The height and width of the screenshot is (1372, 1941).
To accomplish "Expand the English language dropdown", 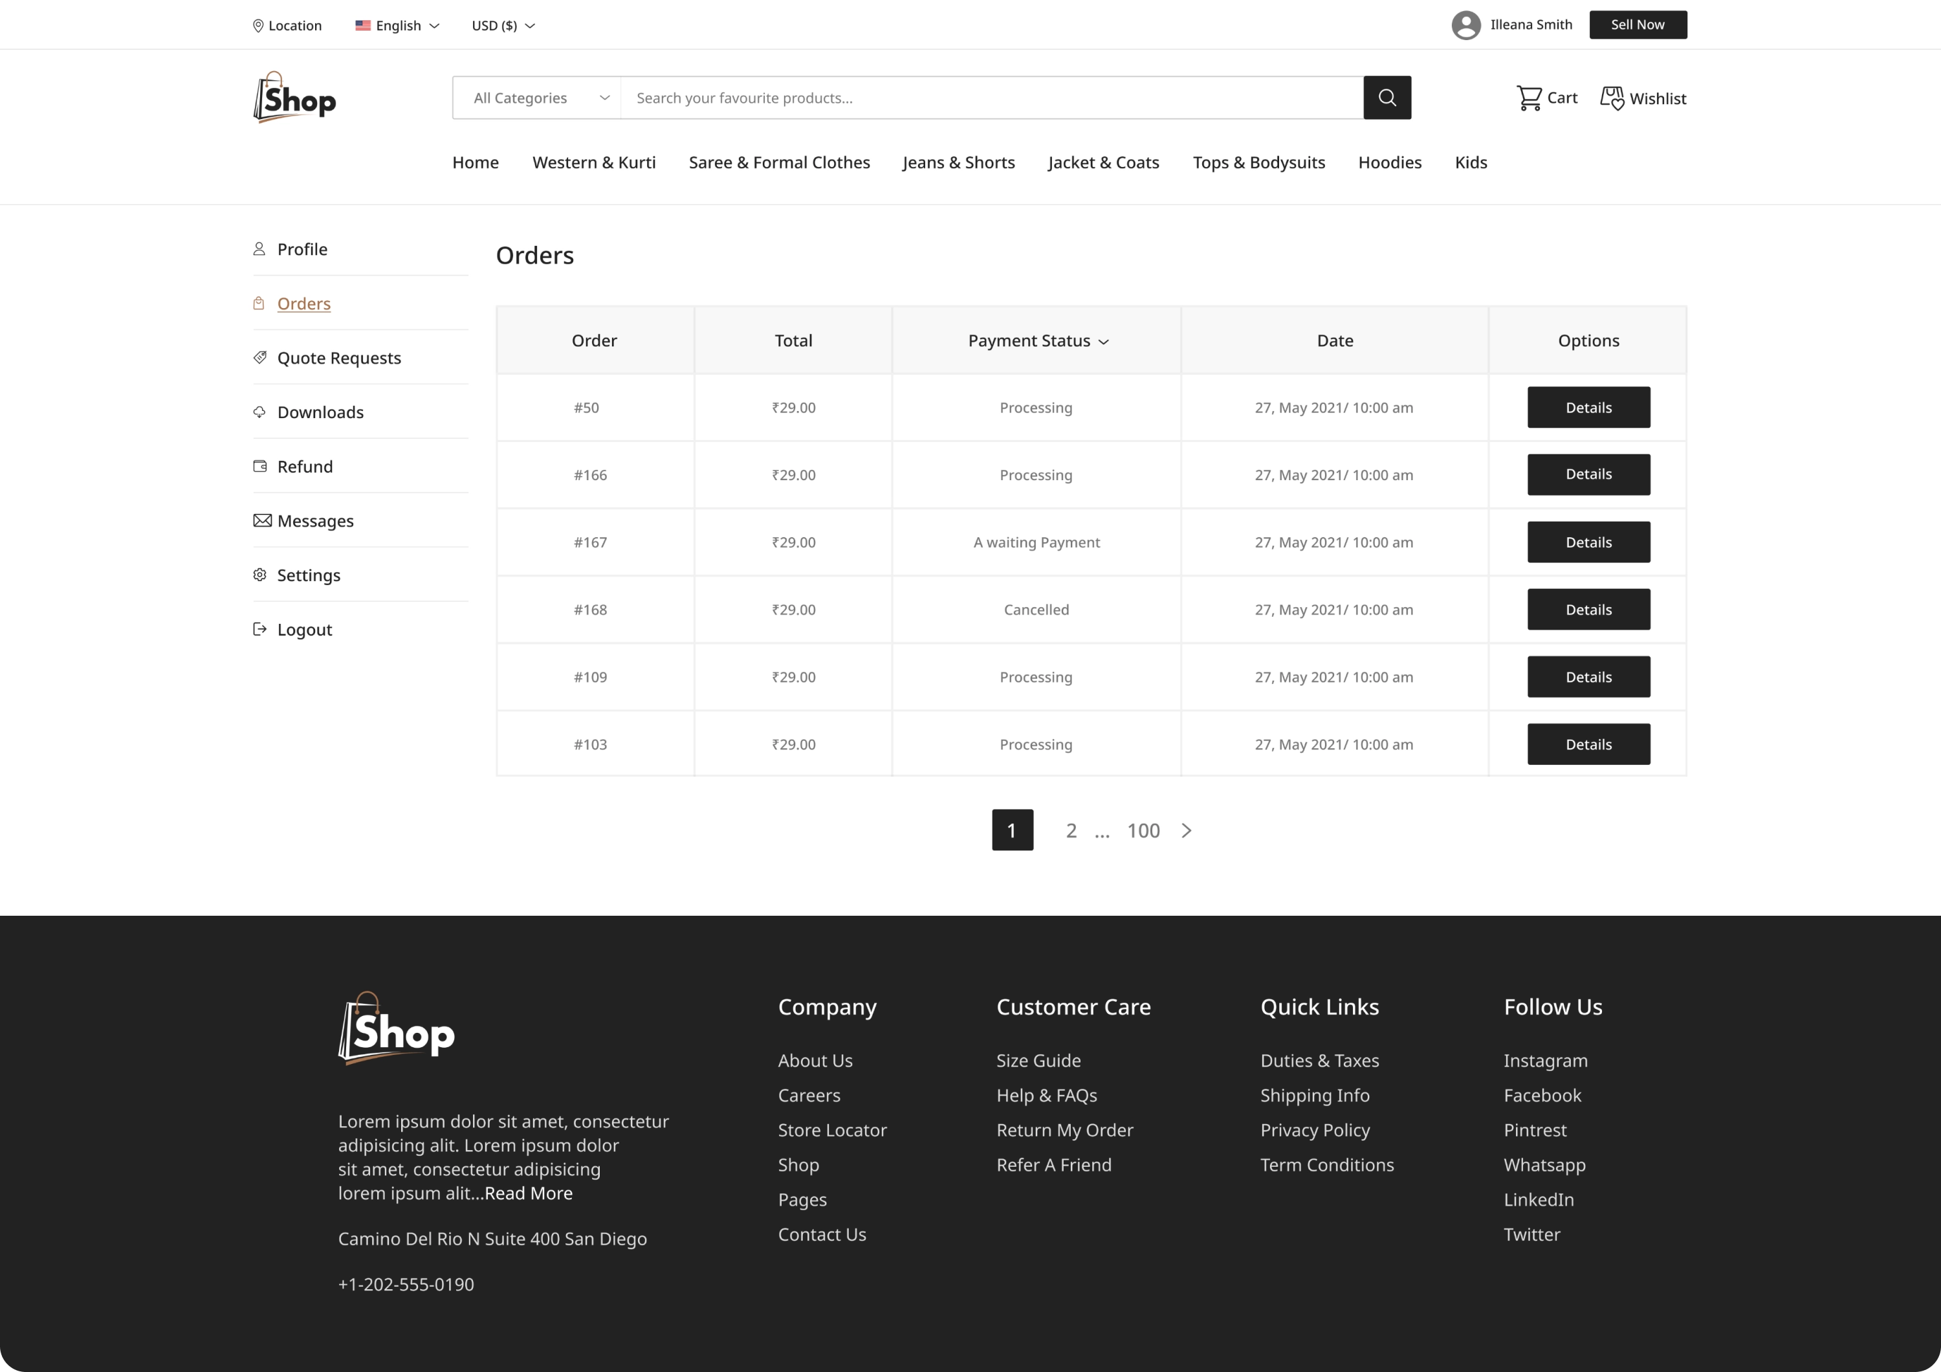I will click(397, 25).
